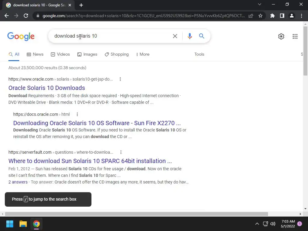Click the browser forward arrow

point(16,16)
